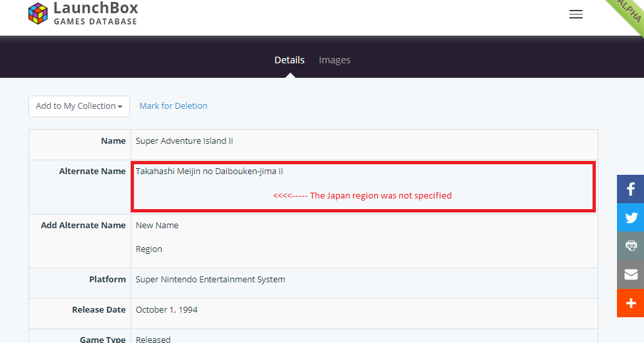Click the LaunchBox cube logo icon
The image size is (644, 343).
pos(38,14)
